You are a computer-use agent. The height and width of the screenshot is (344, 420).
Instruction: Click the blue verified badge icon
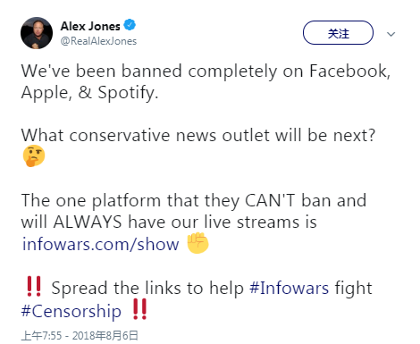(130, 25)
